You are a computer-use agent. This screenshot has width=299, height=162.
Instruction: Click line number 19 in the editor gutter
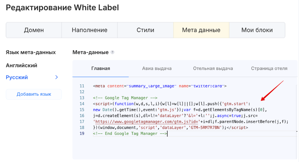click(82, 133)
